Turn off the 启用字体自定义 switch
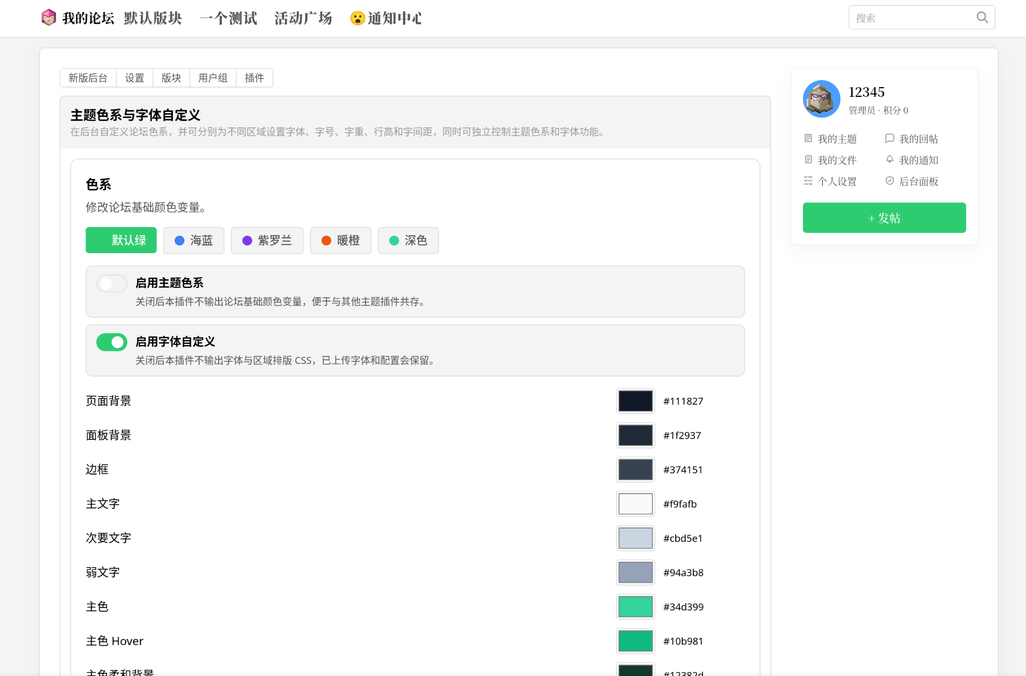This screenshot has width=1026, height=676. (x=112, y=342)
